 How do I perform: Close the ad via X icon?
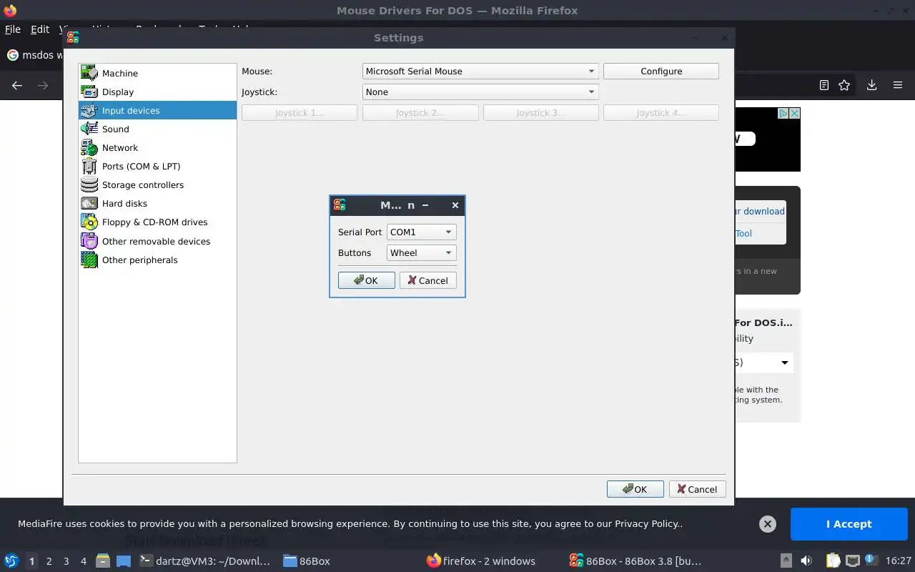click(x=794, y=114)
